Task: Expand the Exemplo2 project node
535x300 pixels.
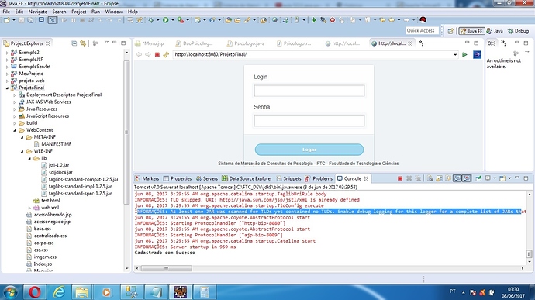Action: click(7, 53)
